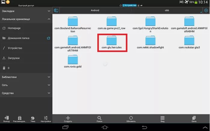Open the com.rockstar.gta3 folder
The height and width of the screenshot is (131, 210).
[x=189, y=42]
